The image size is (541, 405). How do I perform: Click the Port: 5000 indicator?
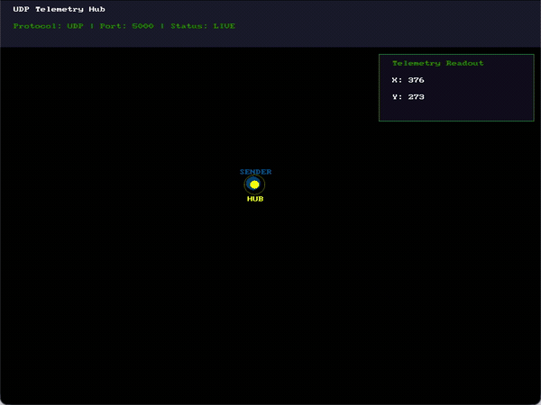click(126, 26)
